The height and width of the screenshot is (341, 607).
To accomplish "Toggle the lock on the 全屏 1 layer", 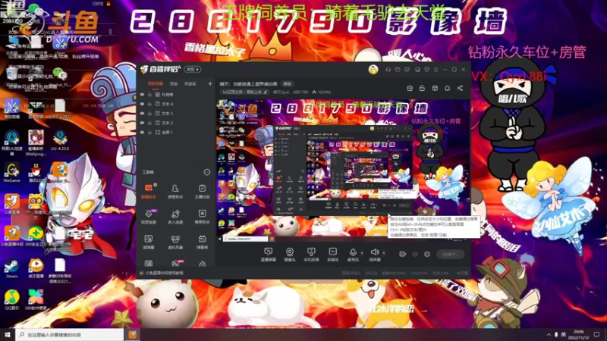I will tap(149, 132).
